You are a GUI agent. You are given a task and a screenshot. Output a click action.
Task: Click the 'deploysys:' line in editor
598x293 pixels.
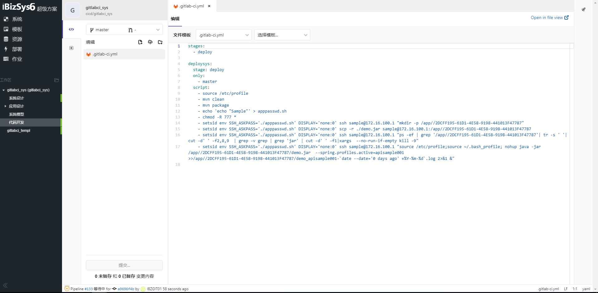(200, 64)
